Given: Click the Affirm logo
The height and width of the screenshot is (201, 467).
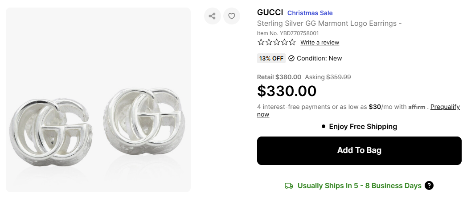Looking at the screenshot, I should [417, 107].
